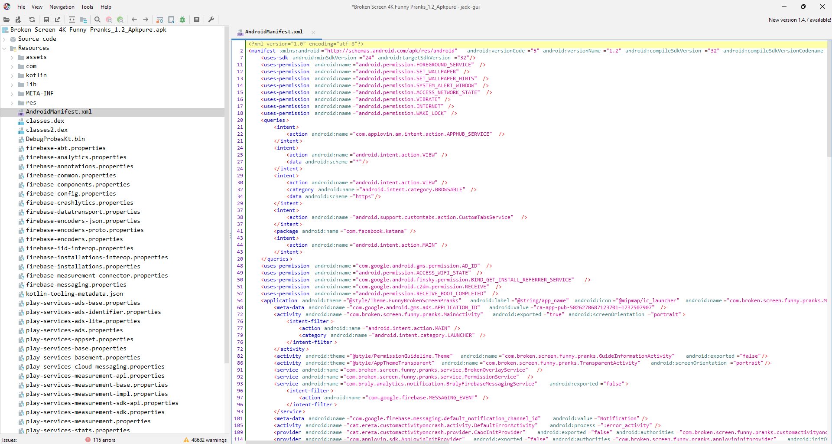This screenshot has width=832, height=444.
Task: Click the warnings triangle icon in status bar
Action: (x=186, y=440)
